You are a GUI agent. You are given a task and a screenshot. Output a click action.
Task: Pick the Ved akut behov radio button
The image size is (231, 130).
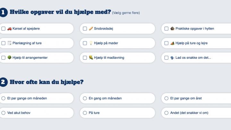click(x=4, y=113)
